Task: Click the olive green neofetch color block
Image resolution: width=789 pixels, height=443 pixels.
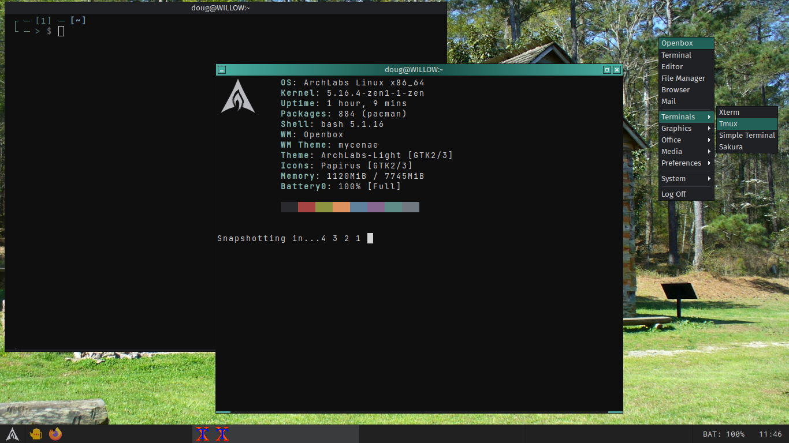Action: coord(324,207)
